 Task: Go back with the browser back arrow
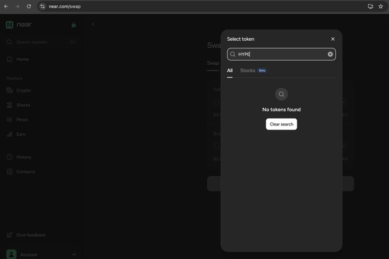click(6, 6)
